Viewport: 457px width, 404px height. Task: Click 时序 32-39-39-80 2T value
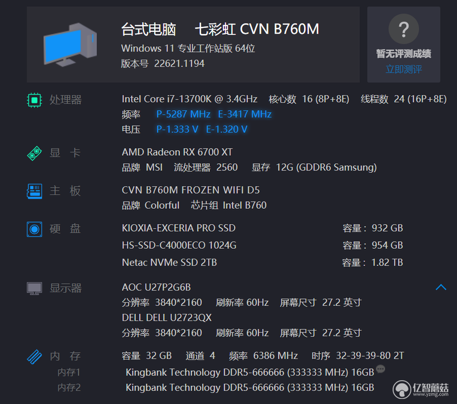click(358, 355)
